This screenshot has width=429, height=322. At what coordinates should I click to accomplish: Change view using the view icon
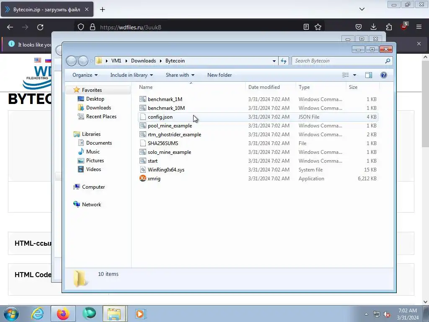tap(345, 75)
